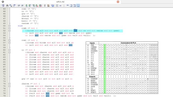Click the selected 'aec' word on line 52
Image resolution: width=173 pixels, height=97 pixels.
(75, 31)
